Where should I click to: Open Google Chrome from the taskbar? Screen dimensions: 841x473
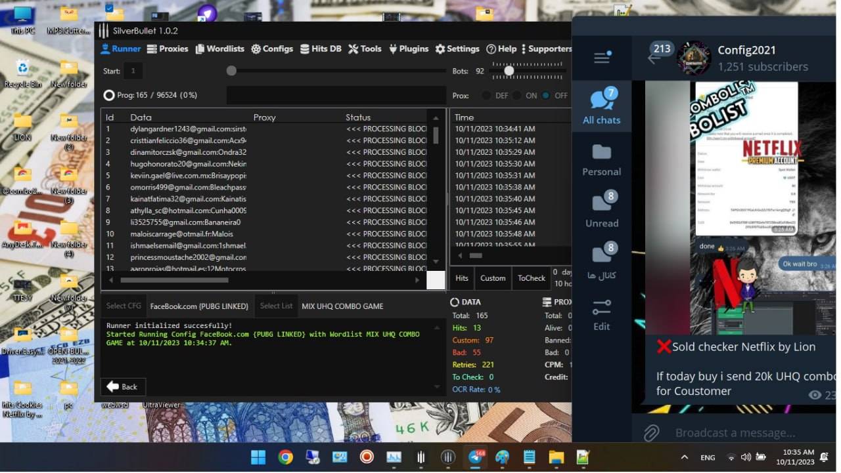[x=285, y=457]
